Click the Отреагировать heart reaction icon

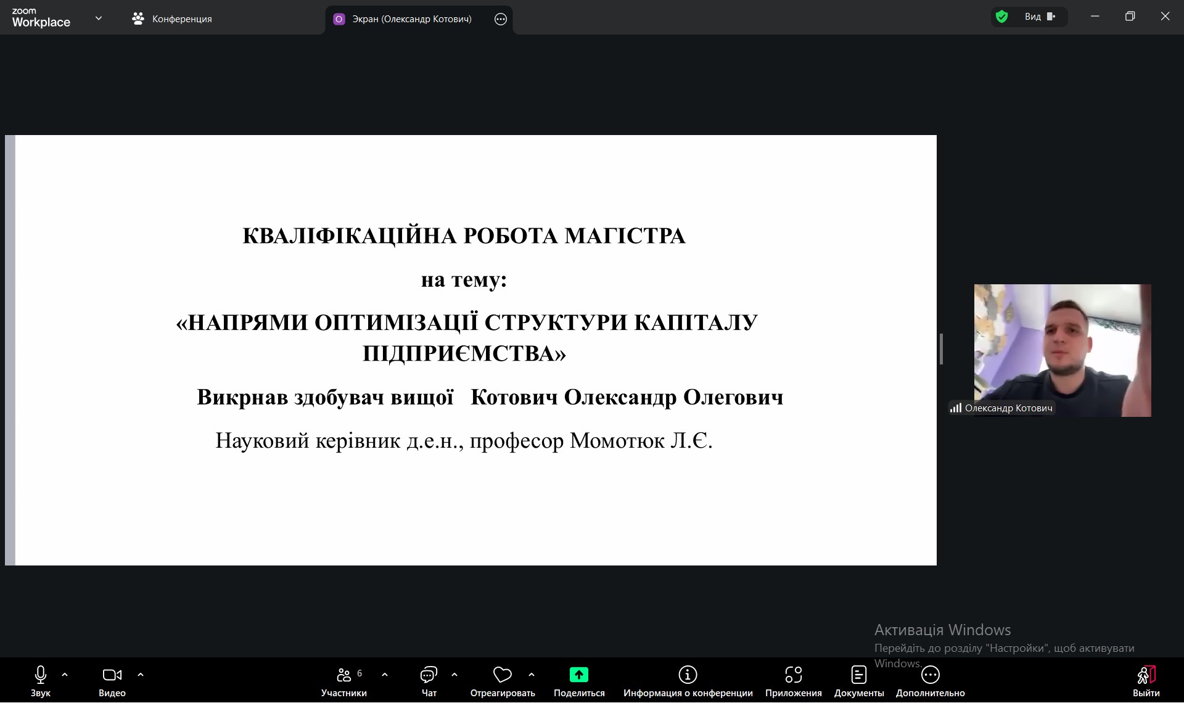pos(502,675)
